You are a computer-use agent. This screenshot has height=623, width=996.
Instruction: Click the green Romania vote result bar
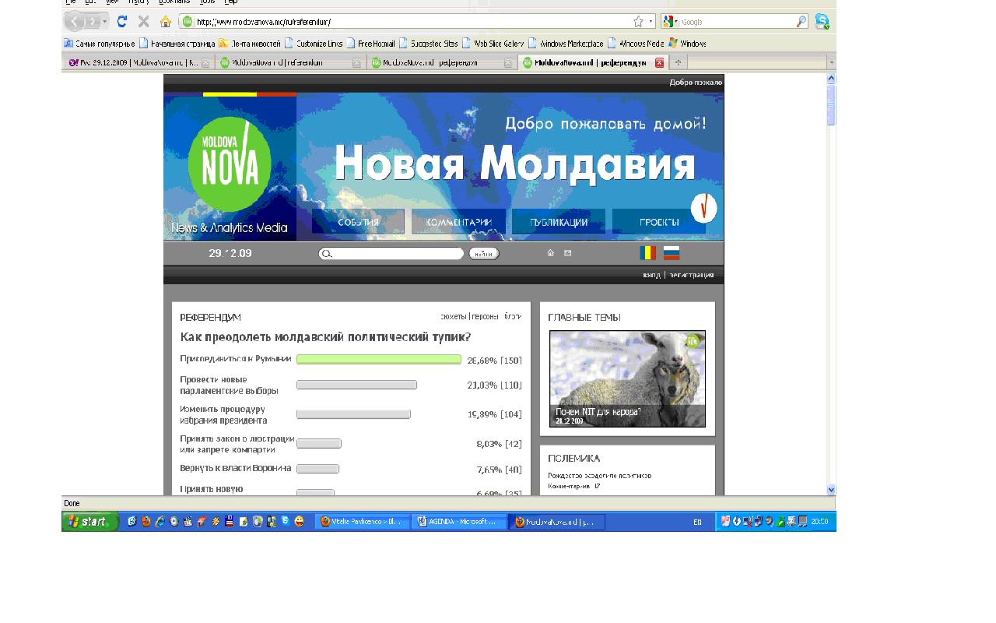[x=379, y=360]
